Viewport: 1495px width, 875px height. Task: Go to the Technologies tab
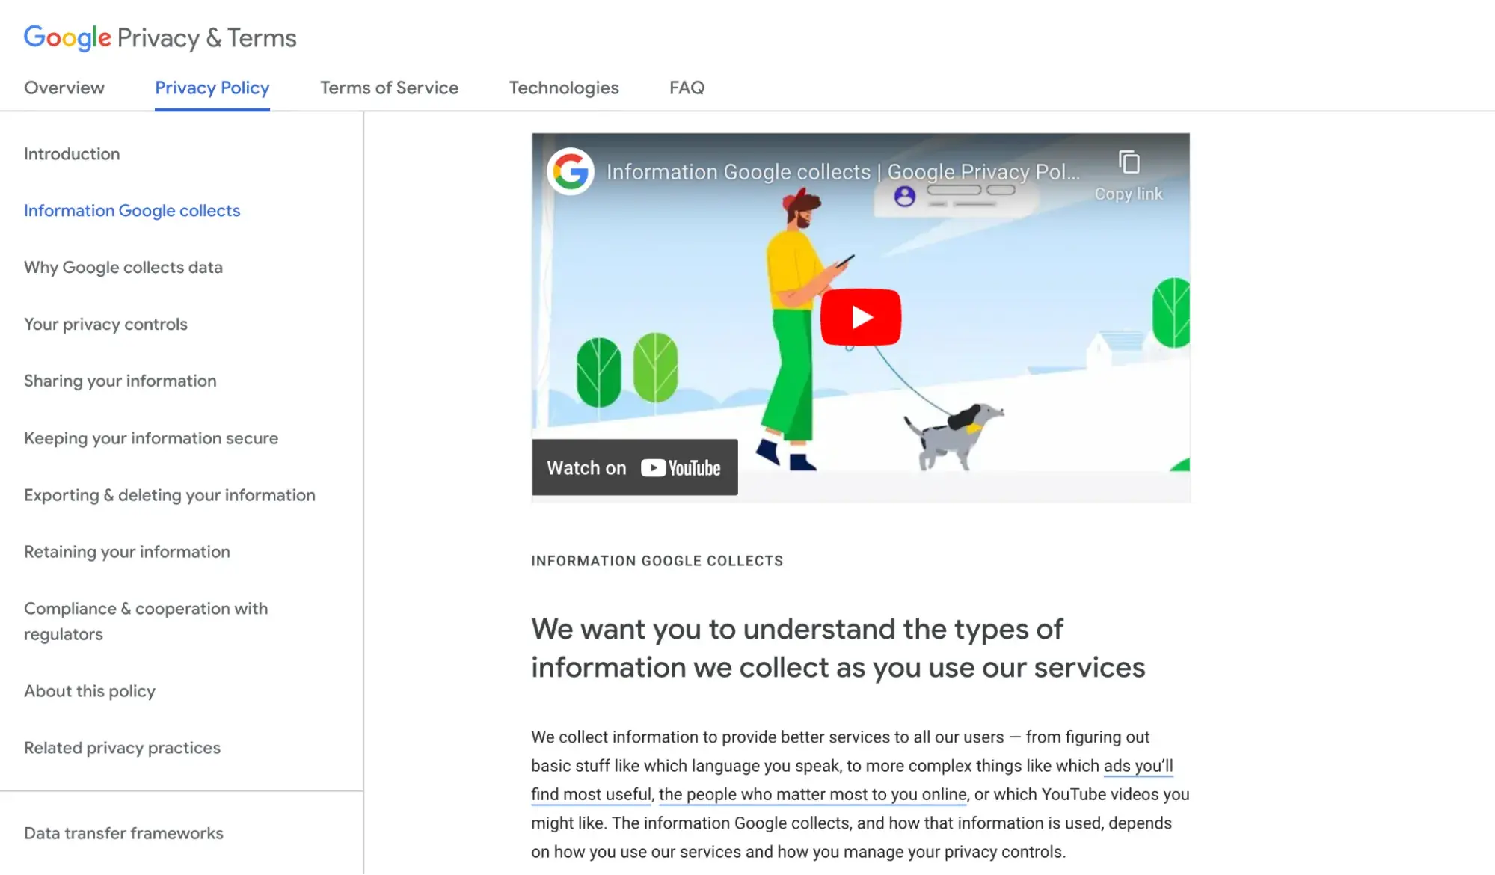point(564,87)
